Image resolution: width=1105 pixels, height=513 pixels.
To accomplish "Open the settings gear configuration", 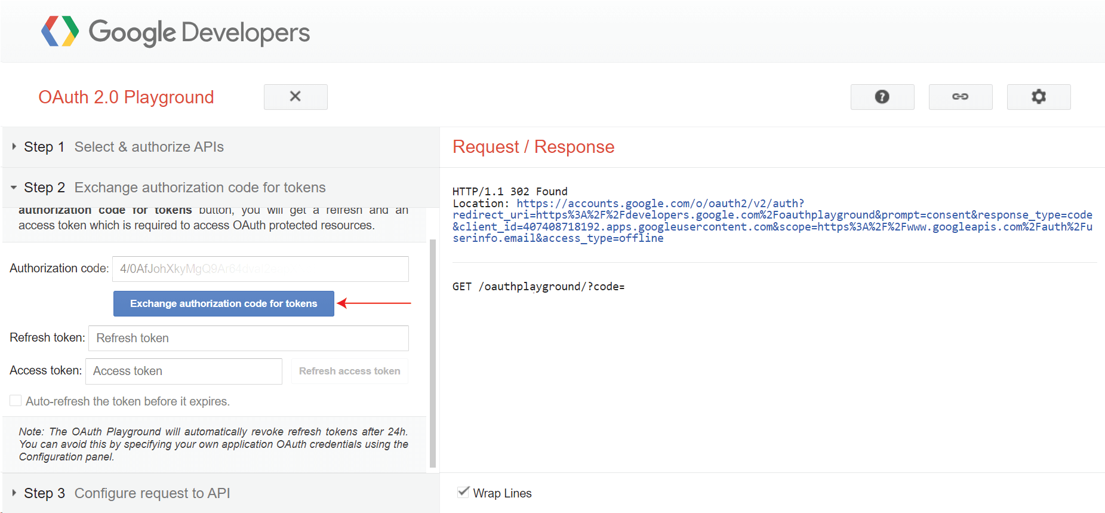I will pos(1039,97).
